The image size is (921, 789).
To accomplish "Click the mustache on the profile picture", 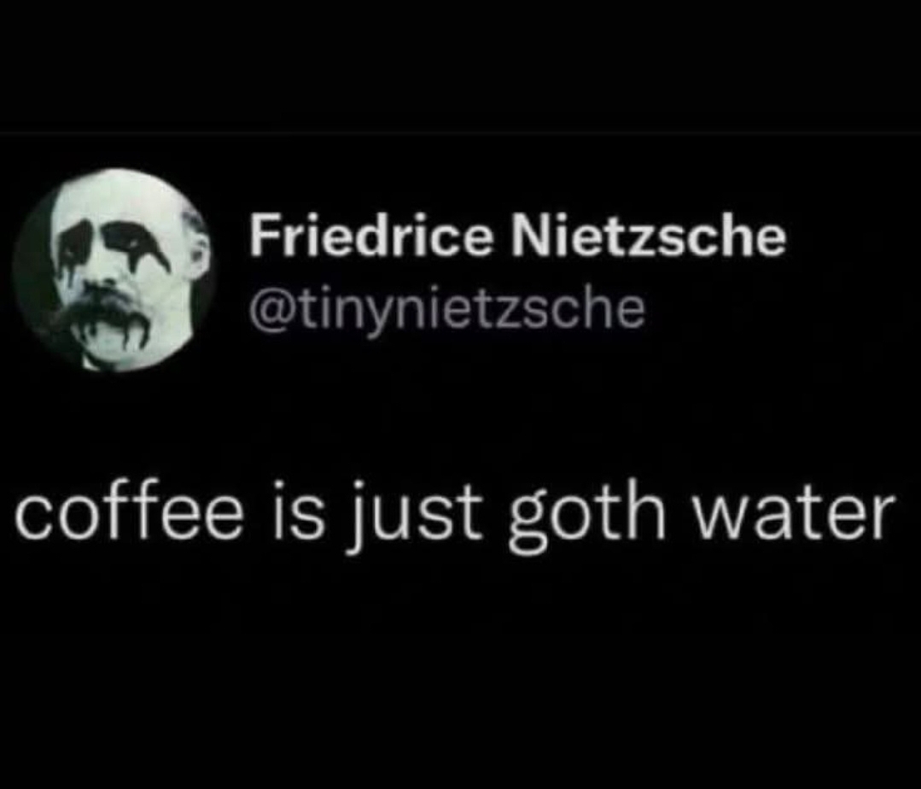I will pyautogui.click(x=106, y=312).
